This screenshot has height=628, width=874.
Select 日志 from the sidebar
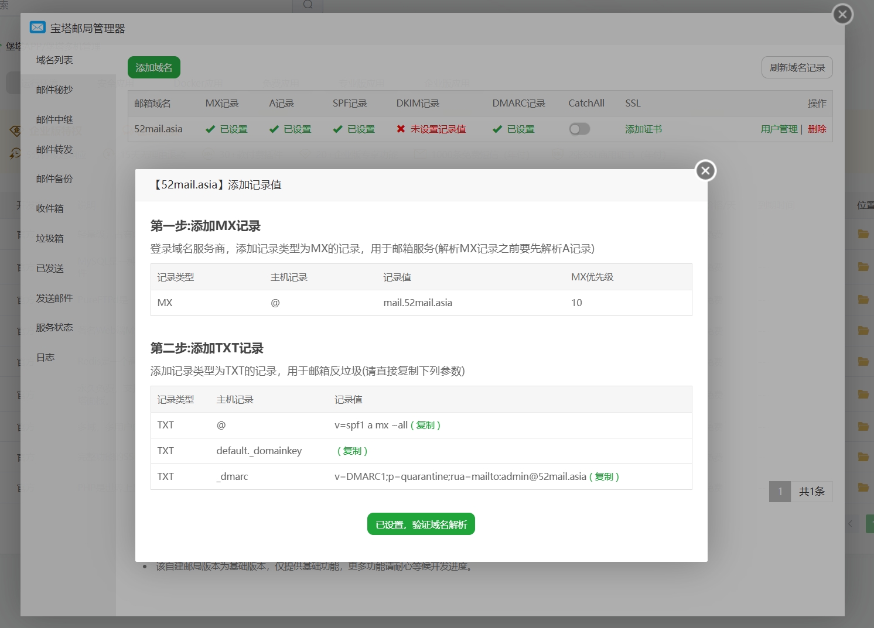coord(45,357)
